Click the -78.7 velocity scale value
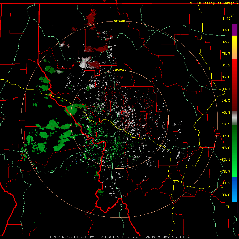The width and height of the screenshot is (239, 239). [x=225, y=172]
